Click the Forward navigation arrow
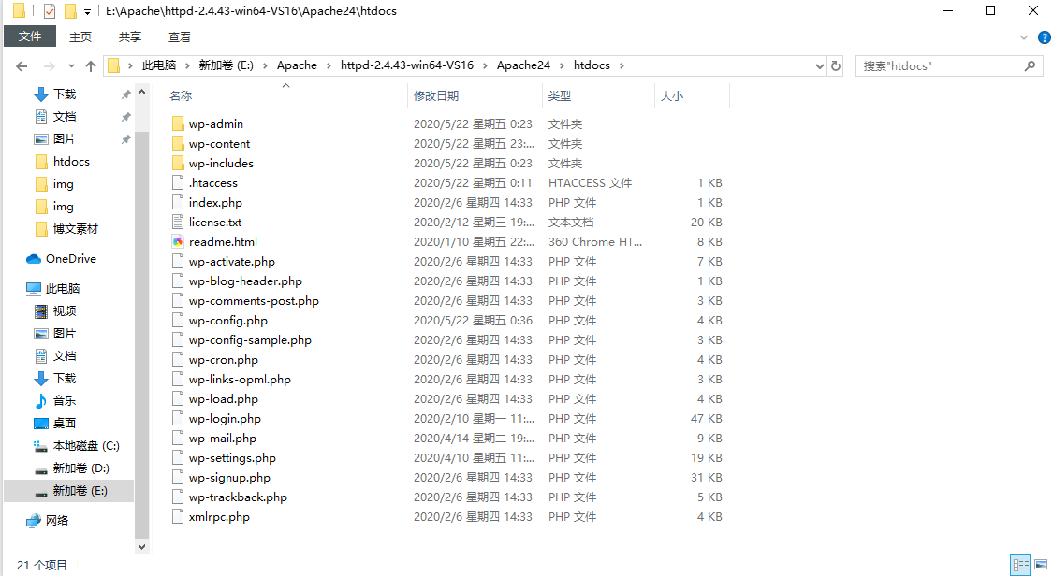Screen dimensions: 1053x576 (49, 65)
